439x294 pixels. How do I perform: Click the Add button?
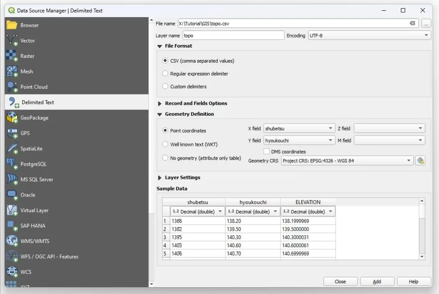tap(377, 282)
